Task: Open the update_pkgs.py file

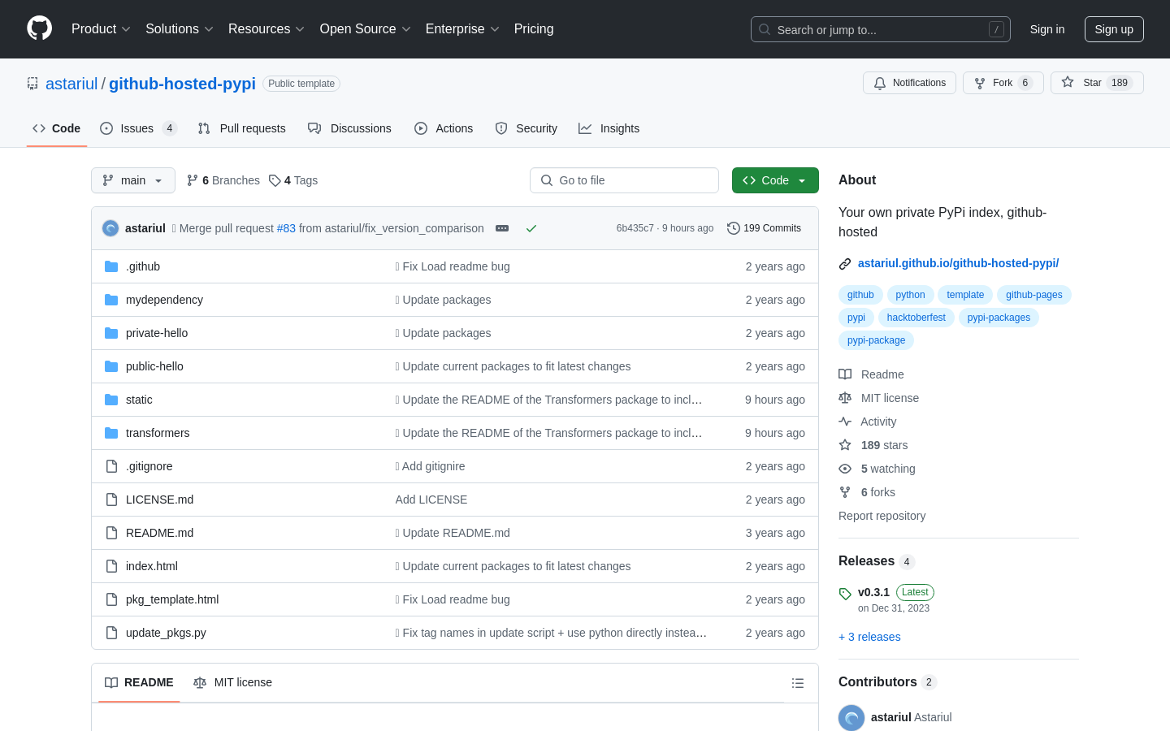Action: pos(166,633)
